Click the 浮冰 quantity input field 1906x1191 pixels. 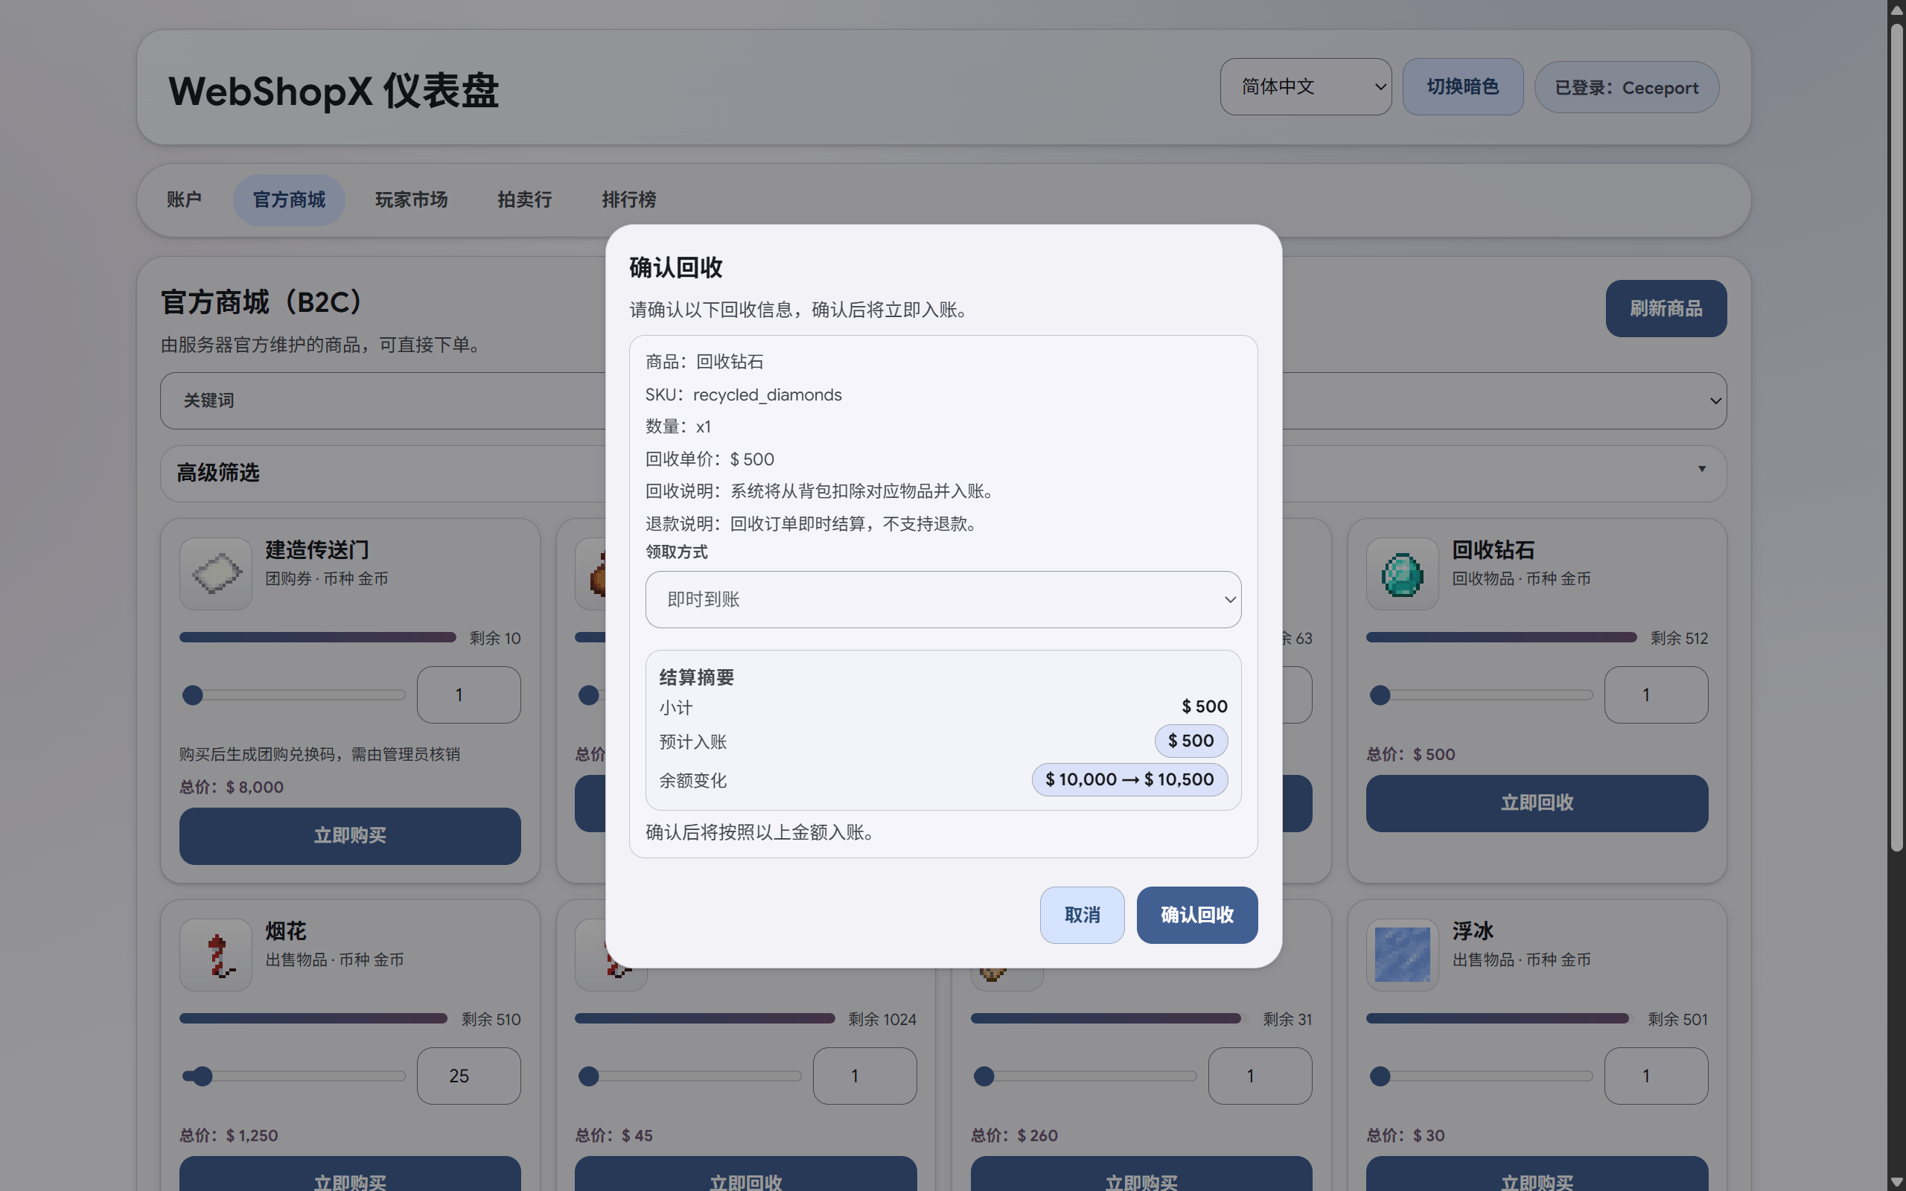1656,1076
